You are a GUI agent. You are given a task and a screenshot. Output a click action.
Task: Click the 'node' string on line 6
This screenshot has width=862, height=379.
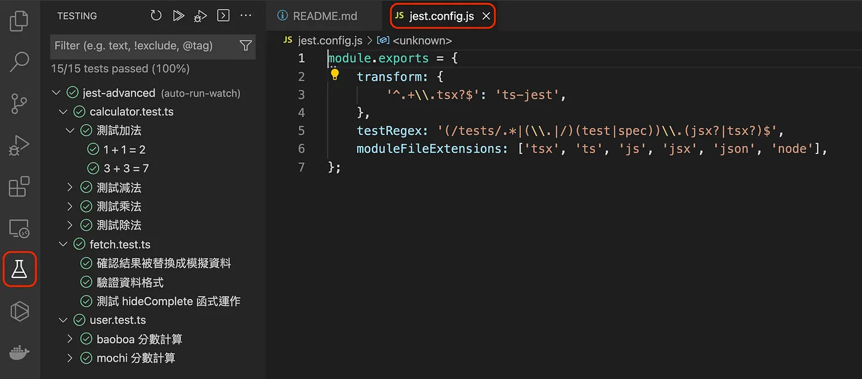coord(792,149)
